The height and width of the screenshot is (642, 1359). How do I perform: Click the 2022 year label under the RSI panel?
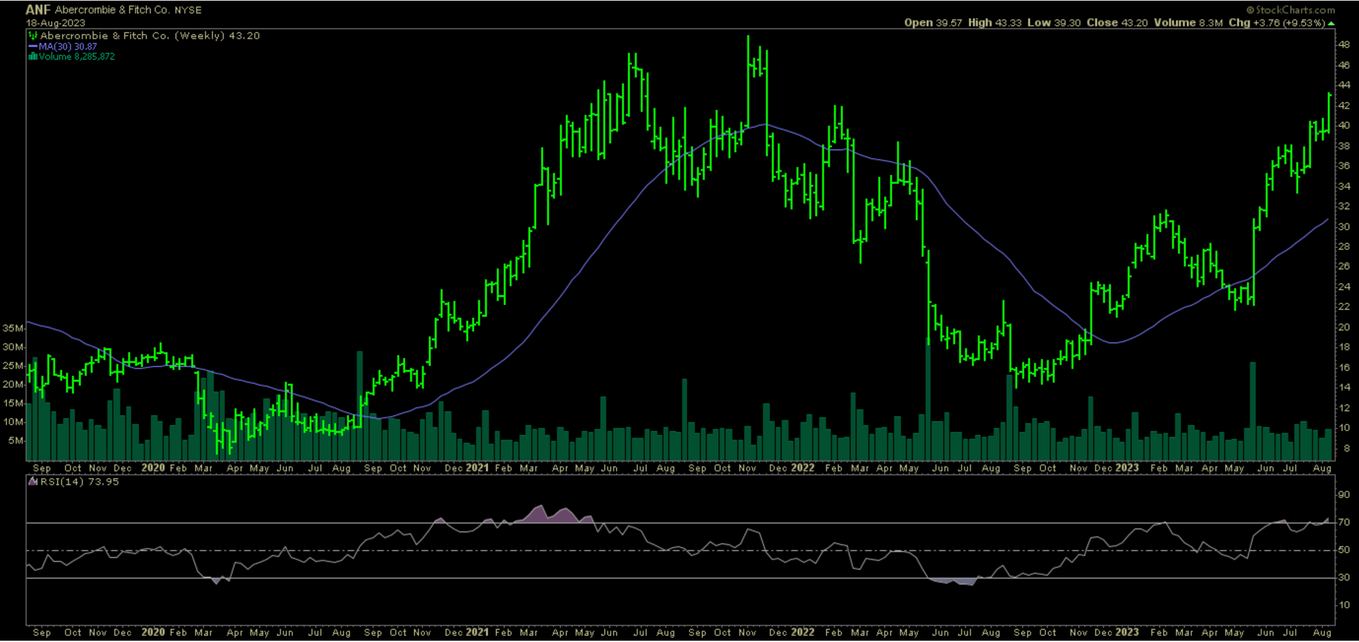(x=802, y=632)
